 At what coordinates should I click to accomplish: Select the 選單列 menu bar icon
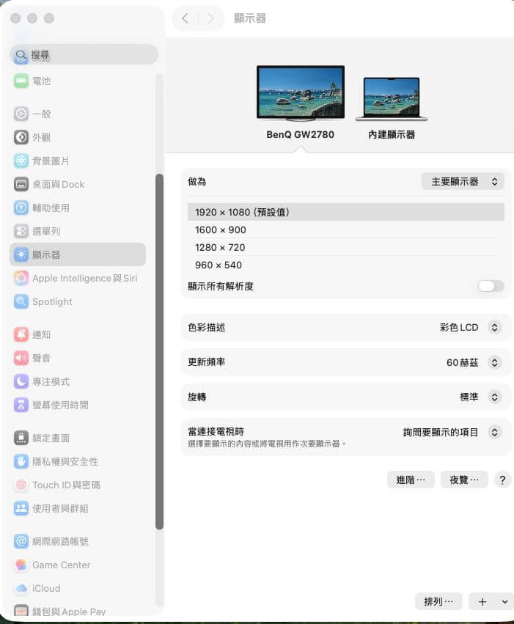[21, 231]
